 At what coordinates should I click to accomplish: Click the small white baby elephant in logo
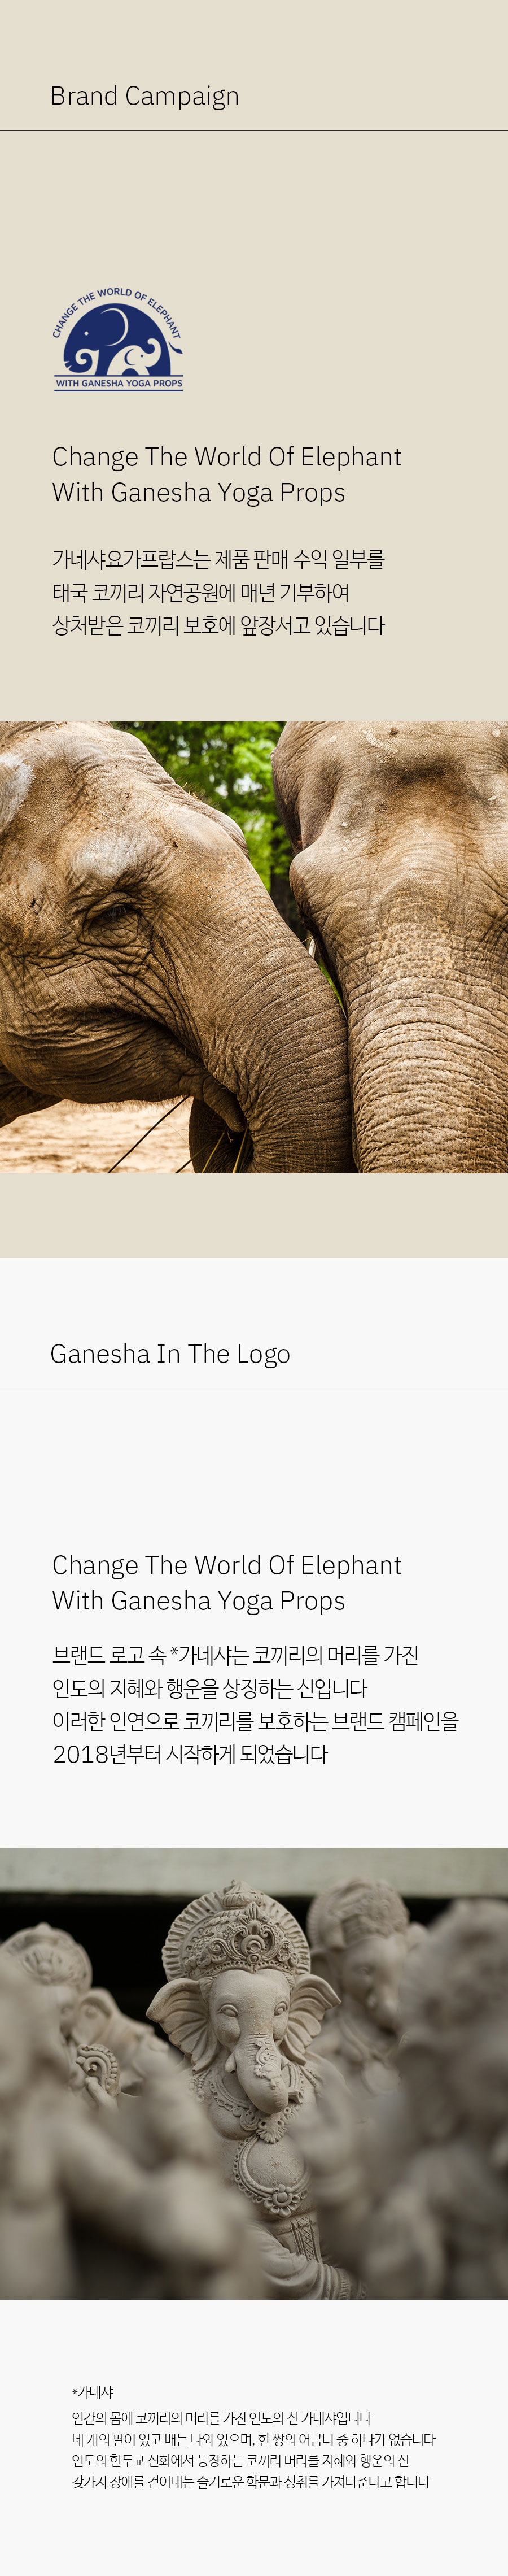[x=141, y=360]
